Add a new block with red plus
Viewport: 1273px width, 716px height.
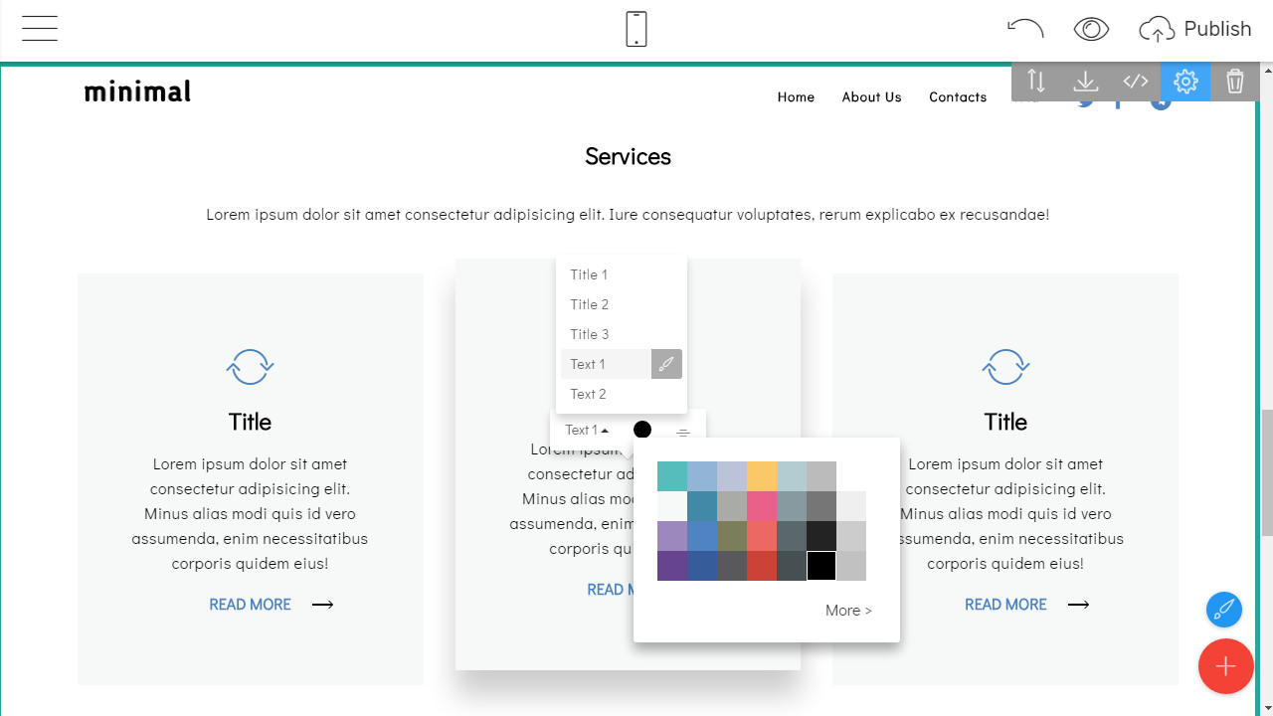tap(1225, 666)
